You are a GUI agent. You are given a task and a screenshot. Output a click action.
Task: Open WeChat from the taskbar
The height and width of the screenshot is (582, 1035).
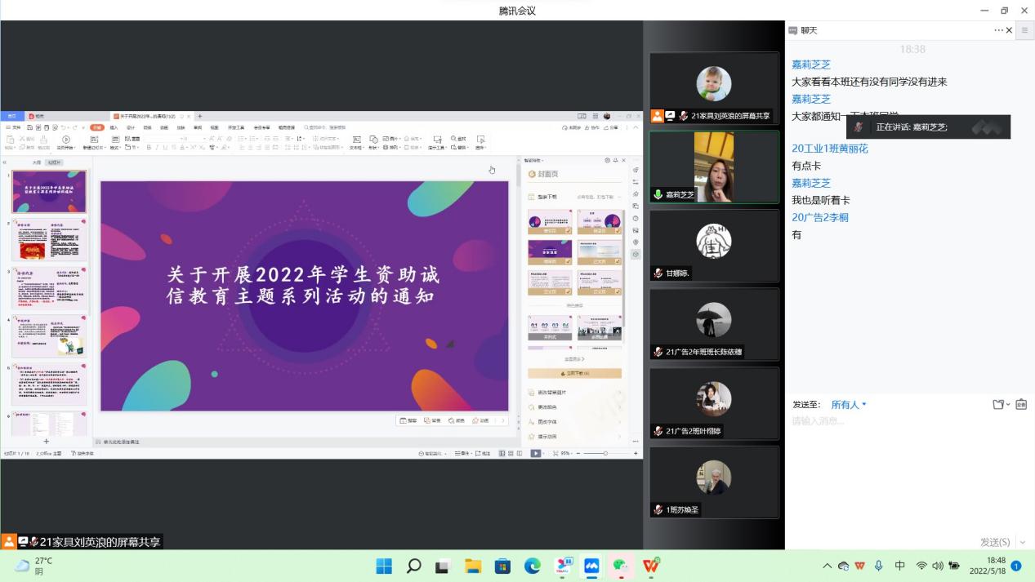coord(622,566)
